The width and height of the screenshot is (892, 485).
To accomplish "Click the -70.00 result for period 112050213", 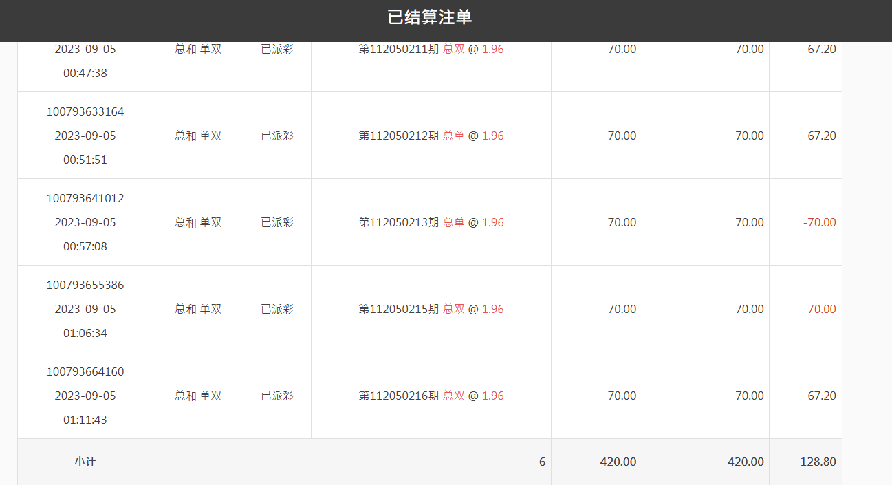I will pos(819,222).
